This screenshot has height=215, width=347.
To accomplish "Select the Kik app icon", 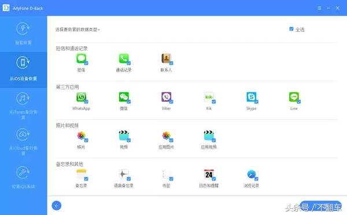I will tap(209, 97).
